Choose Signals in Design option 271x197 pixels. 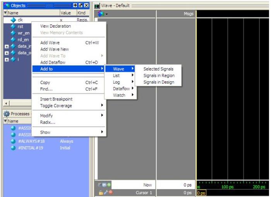coord(158,82)
